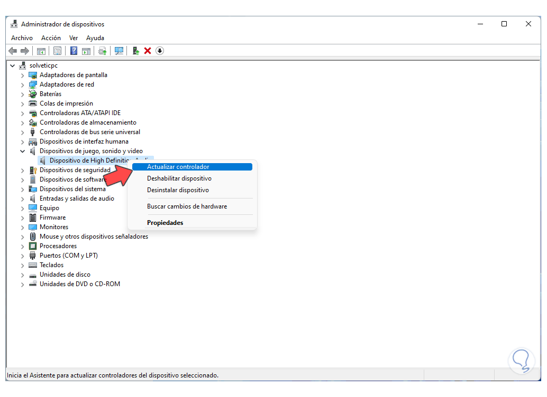Click the icon for Dispositivos de interfaz humana
This screenshot has height=397, width=547.
click(x=33, y=141)
